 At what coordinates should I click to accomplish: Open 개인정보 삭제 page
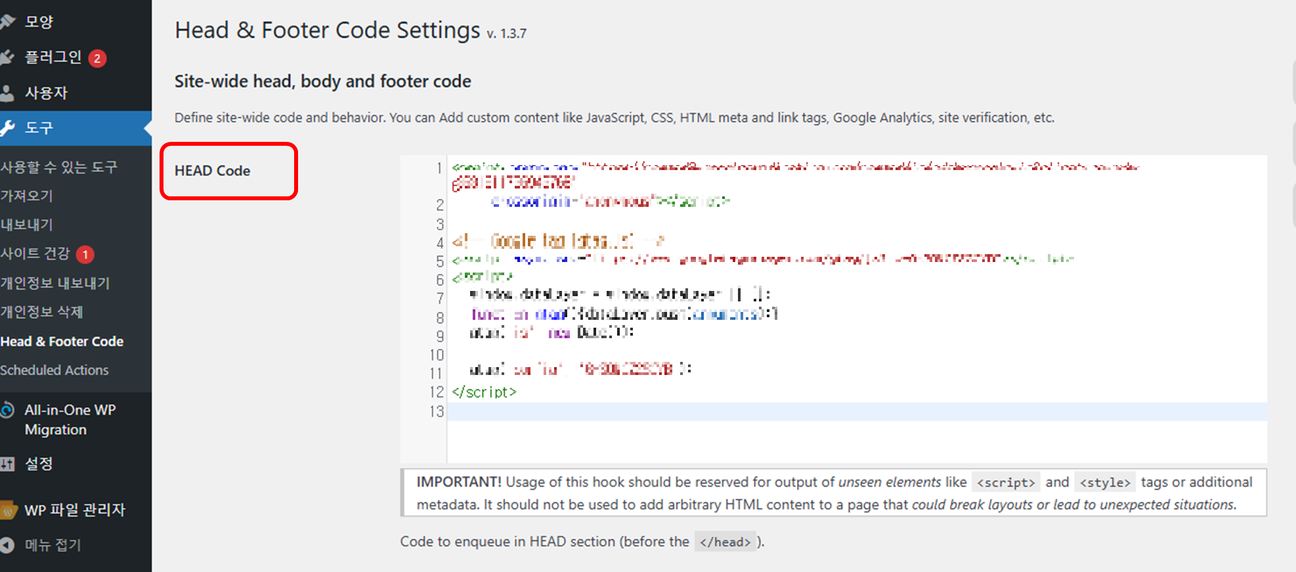(41, 312)
